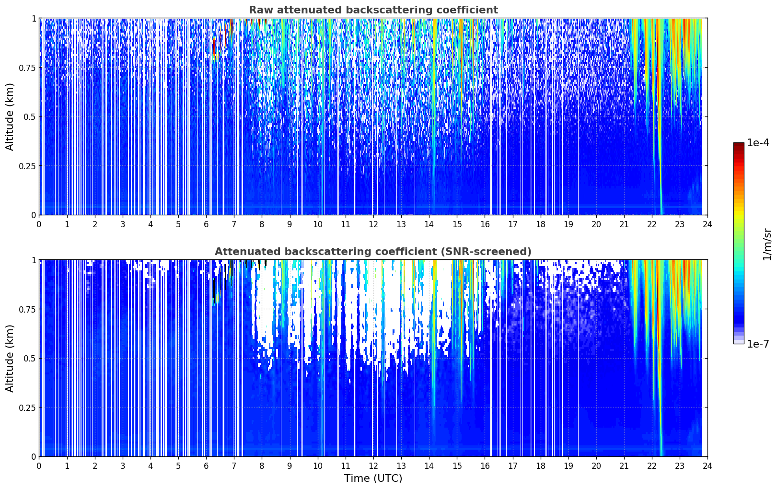Click the '1e-7' colorbar minimum label
The height and width of the screenshot is (489, 777).
click(x=758, y=344)
